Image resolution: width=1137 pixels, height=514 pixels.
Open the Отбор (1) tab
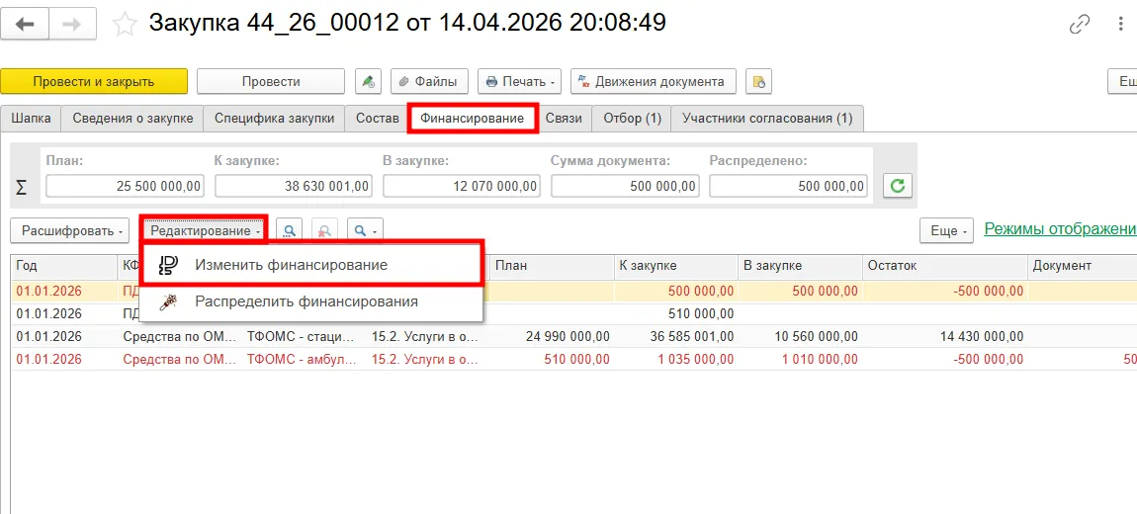click(632, 119)
